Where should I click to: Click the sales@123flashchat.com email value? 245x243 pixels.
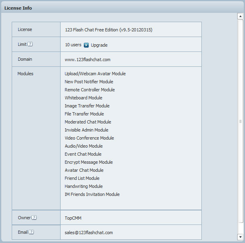(x=89, y=233)
